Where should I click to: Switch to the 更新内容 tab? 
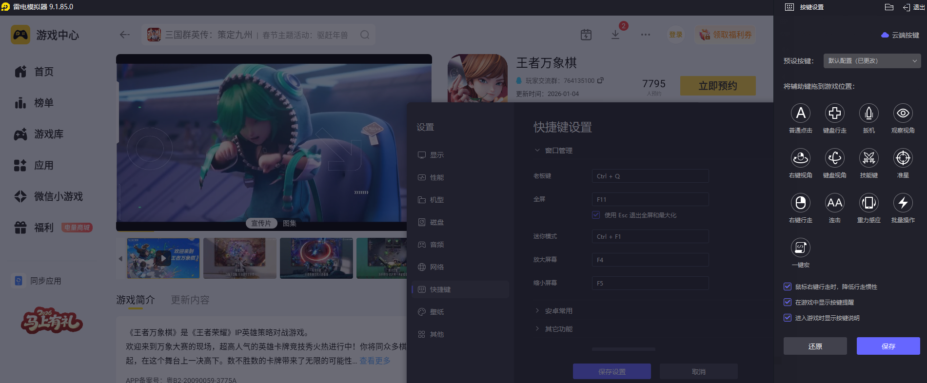(190, 300)
